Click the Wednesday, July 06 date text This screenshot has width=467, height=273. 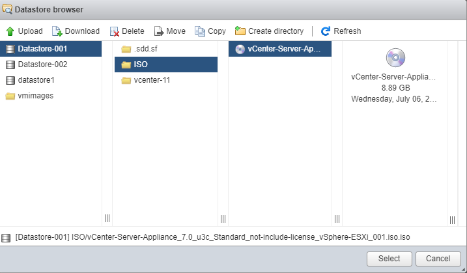[x=394, y=99]
